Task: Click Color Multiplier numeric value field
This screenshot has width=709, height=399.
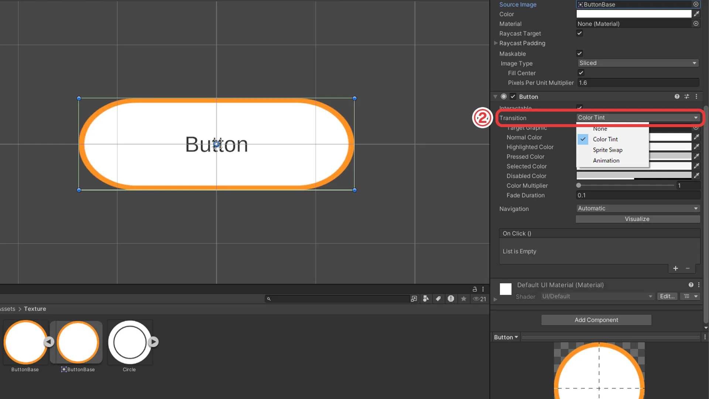Action: coord(688,185)
